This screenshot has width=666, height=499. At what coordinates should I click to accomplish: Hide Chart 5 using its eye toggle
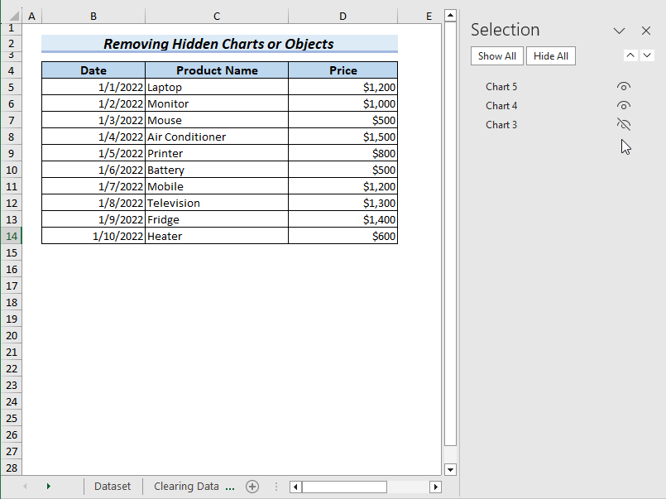point(623,85)
